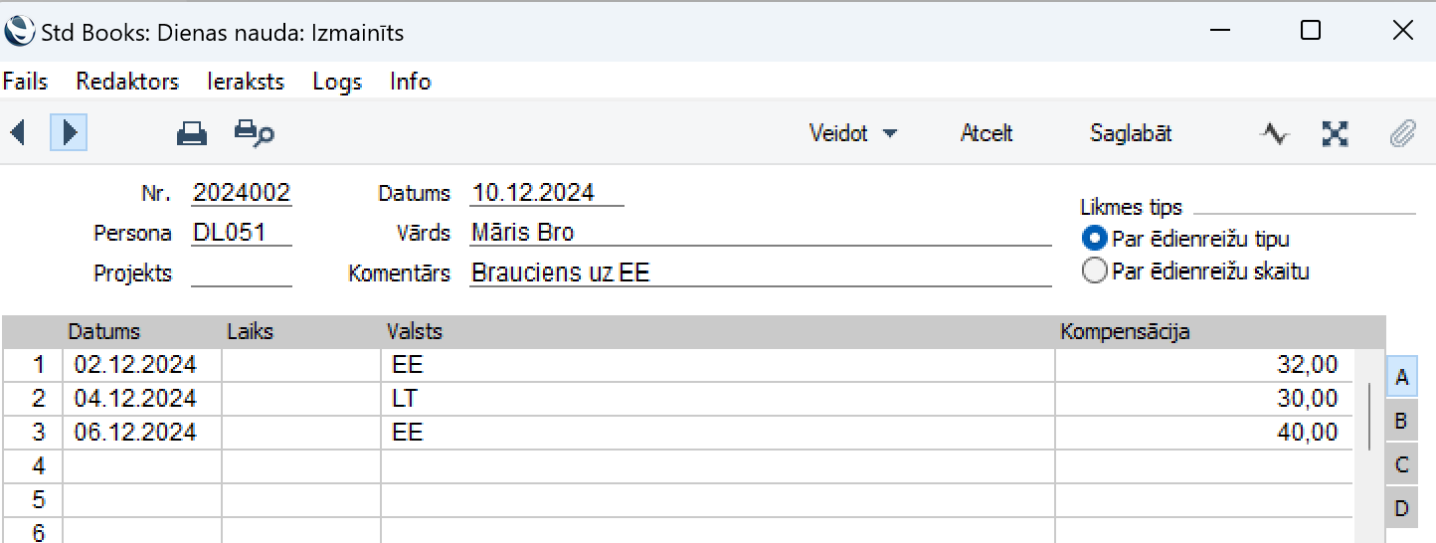Go to previous record arrow
Image resolution: width=1436 pixels, height=543 pixels.
coord(18,132)
